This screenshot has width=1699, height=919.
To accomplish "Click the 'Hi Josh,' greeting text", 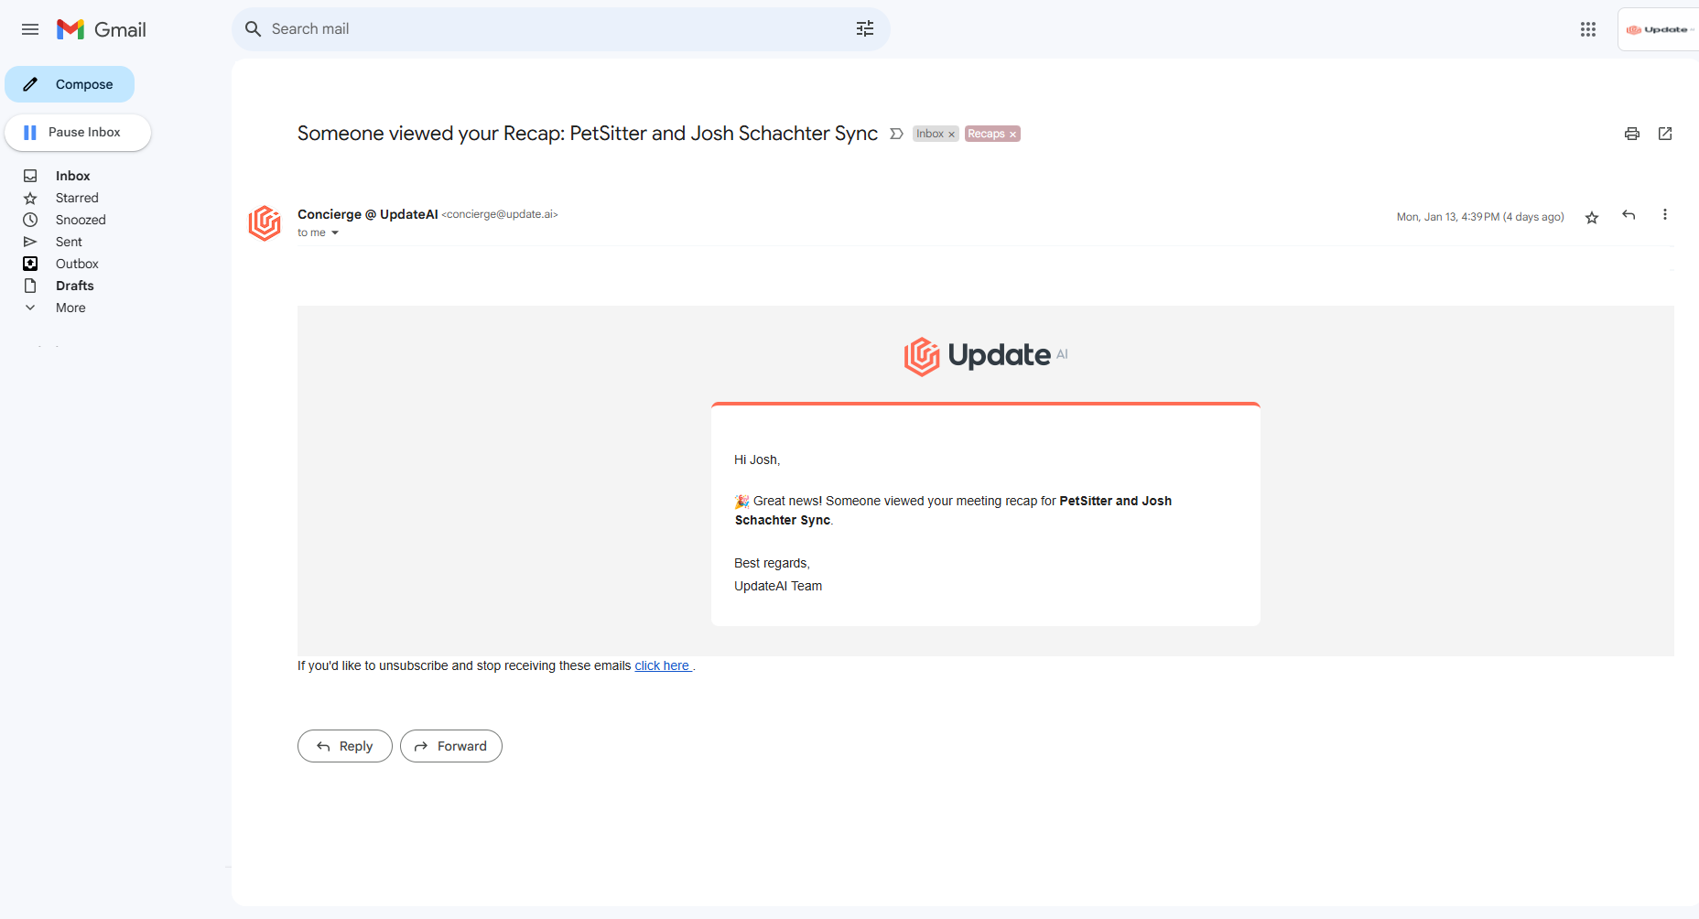I will (757, 459).
